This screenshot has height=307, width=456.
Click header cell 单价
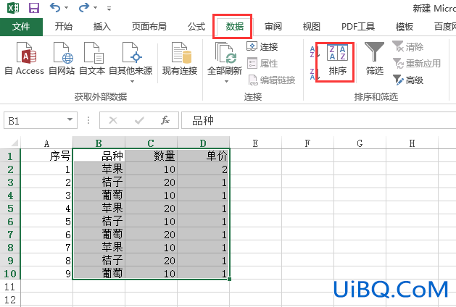tap(203, 156)
